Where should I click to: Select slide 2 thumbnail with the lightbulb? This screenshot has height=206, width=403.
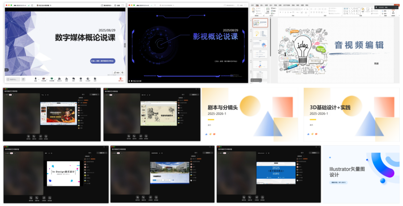point(260,33)
